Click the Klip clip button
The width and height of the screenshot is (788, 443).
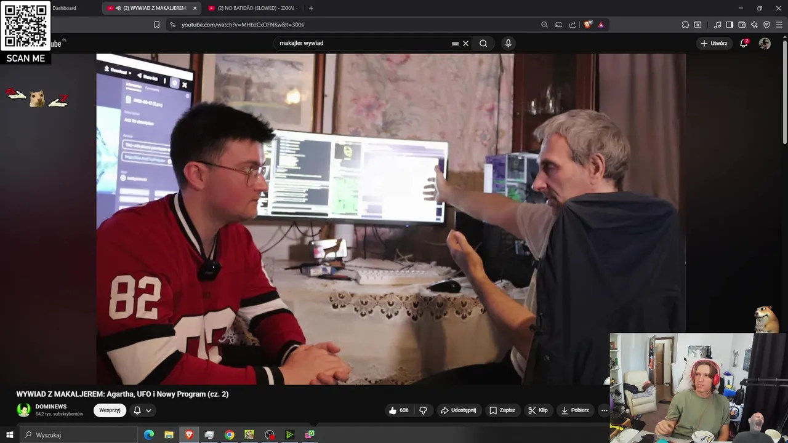click(537, 410)
